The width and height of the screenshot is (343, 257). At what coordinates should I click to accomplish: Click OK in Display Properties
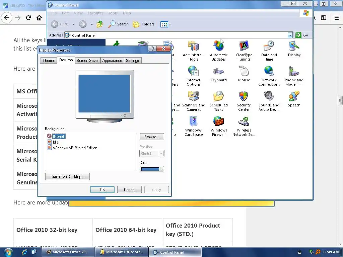(102, 190)
